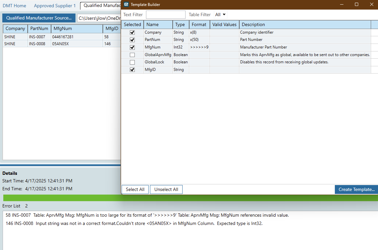Click the green progress bar

190,198
